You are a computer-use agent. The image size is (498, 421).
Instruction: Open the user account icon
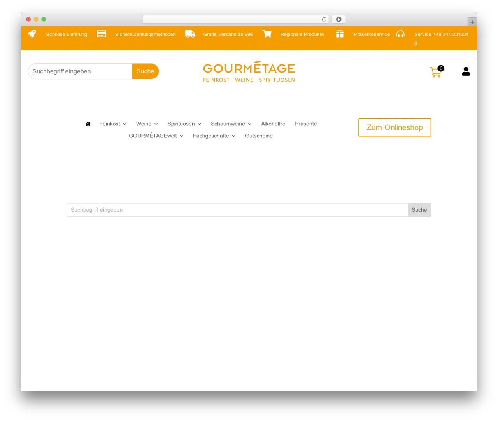tap(466, 71)
